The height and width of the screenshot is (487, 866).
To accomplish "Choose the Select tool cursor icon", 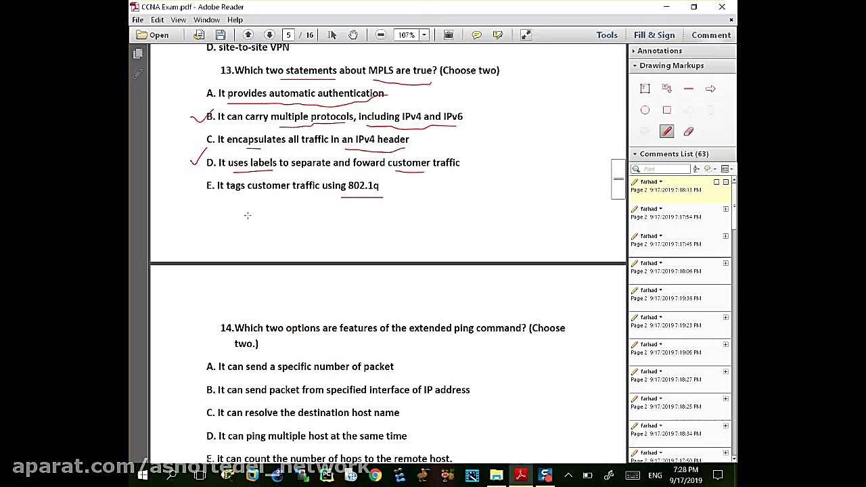I will tap(332, 35).
